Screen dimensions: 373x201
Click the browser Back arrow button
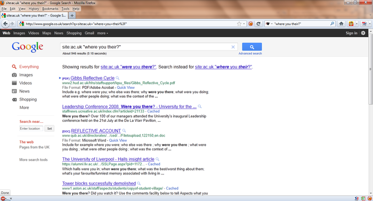[5, 24]
